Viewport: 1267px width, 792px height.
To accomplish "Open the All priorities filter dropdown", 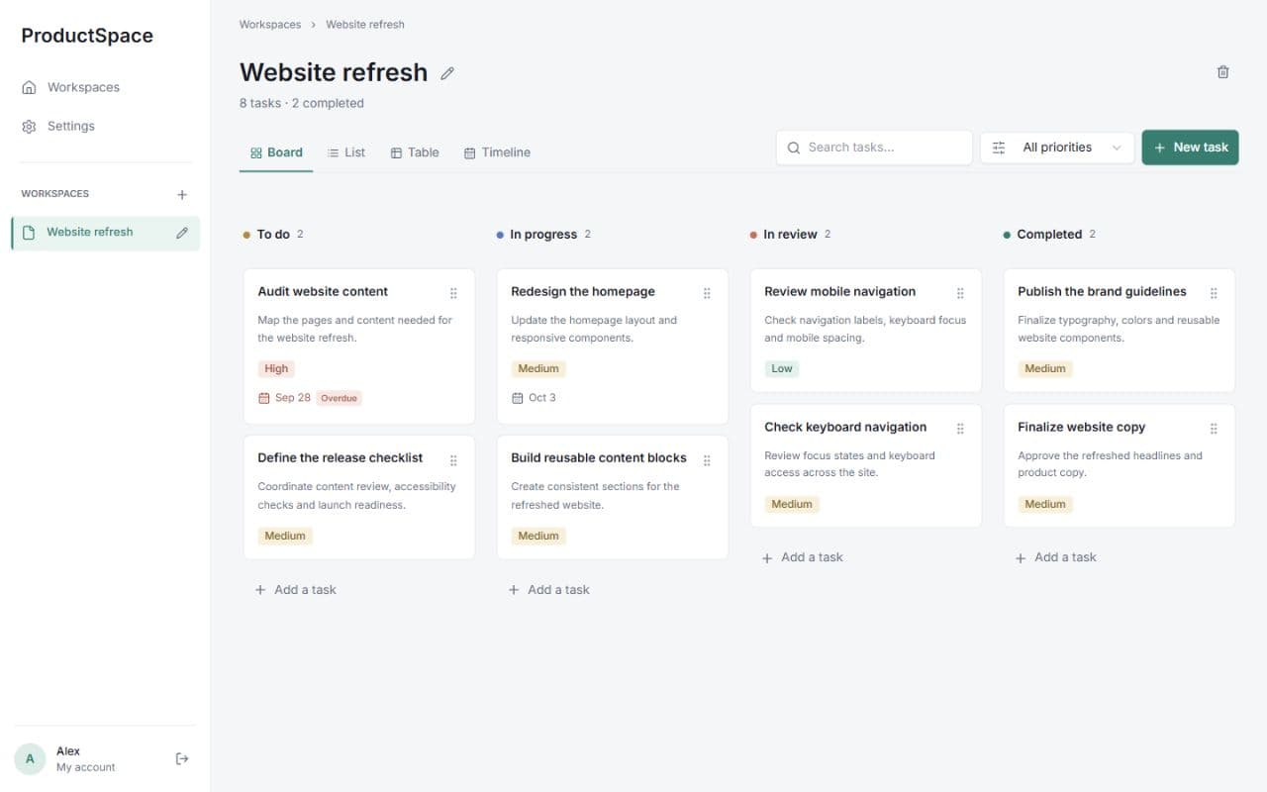I will [x=1057, y=148].
